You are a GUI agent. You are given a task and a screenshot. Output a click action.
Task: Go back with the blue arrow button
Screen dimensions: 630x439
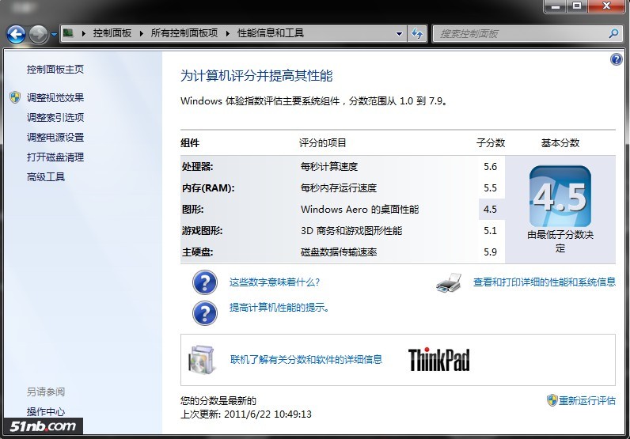click(16, 34)
